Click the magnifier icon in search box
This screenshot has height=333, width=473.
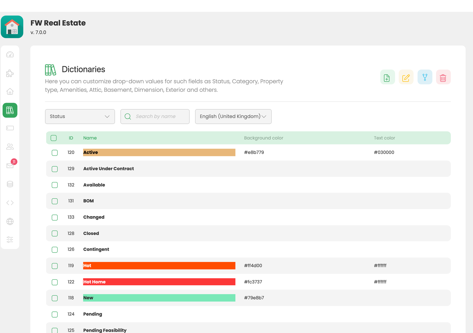[128, 117]
